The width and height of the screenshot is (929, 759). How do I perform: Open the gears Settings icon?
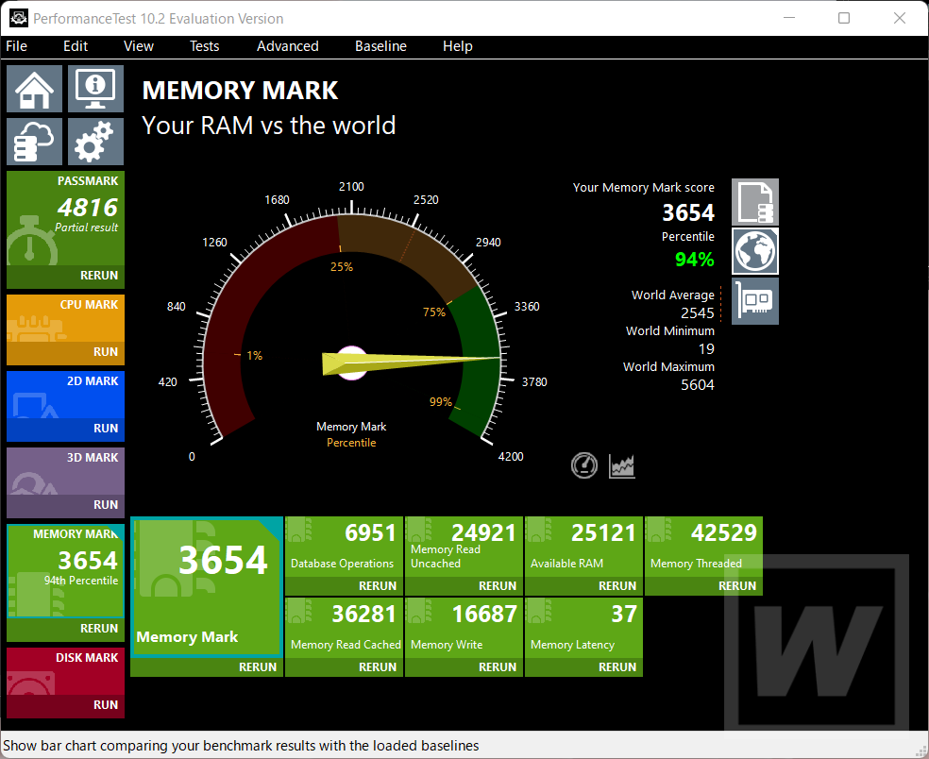[x=95, y=142]
